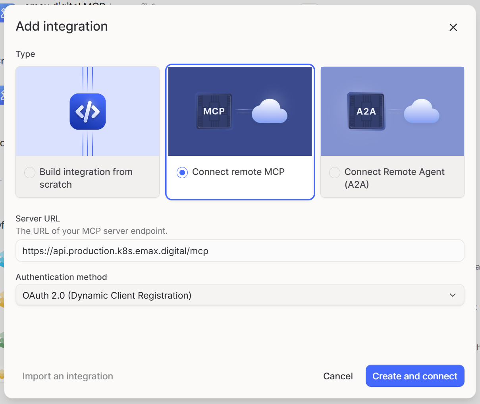Click the Server URL label

click(x=38, y=219)
